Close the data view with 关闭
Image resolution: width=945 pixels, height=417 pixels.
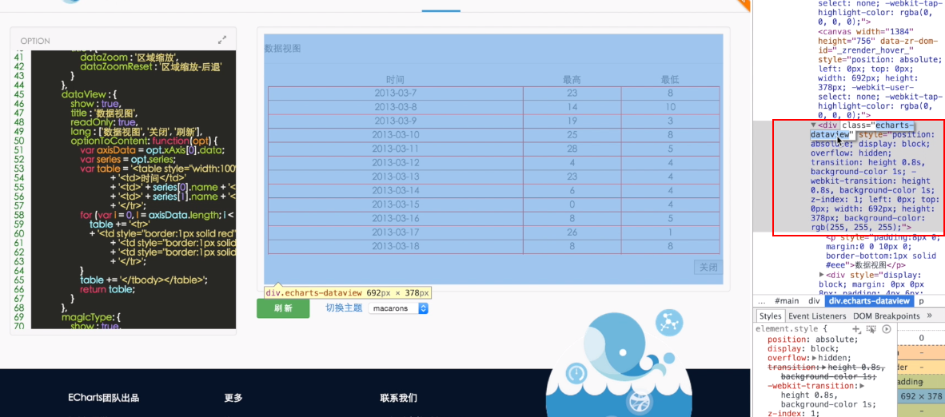pyautogui.click(x=708, y=268)
